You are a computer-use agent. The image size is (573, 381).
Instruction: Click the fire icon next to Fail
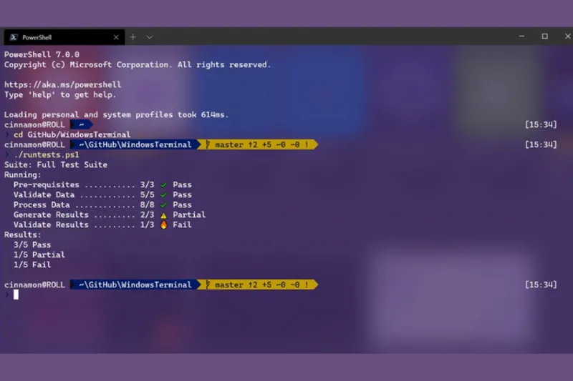(163, 224)
